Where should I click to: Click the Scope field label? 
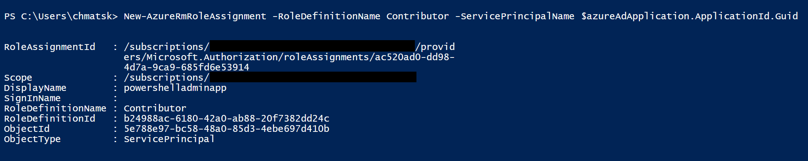tap(18, 78)
